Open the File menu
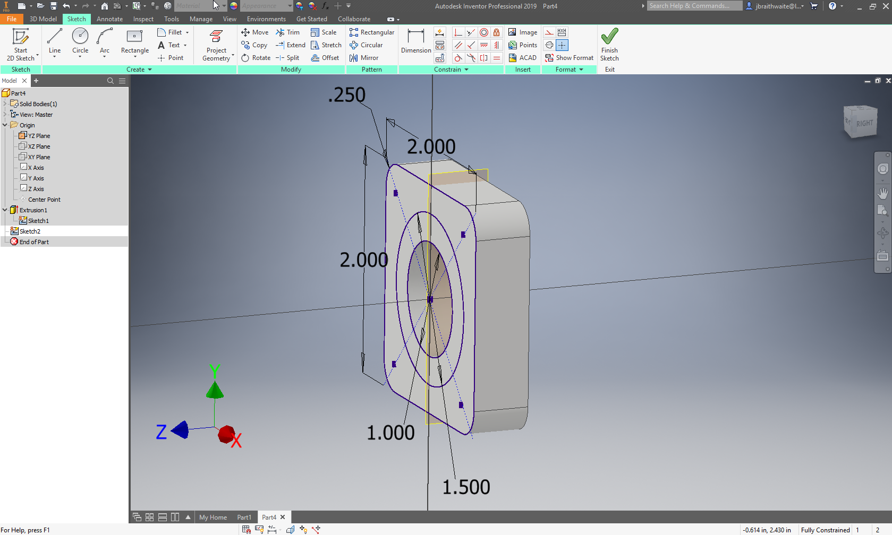 point(12,19)
